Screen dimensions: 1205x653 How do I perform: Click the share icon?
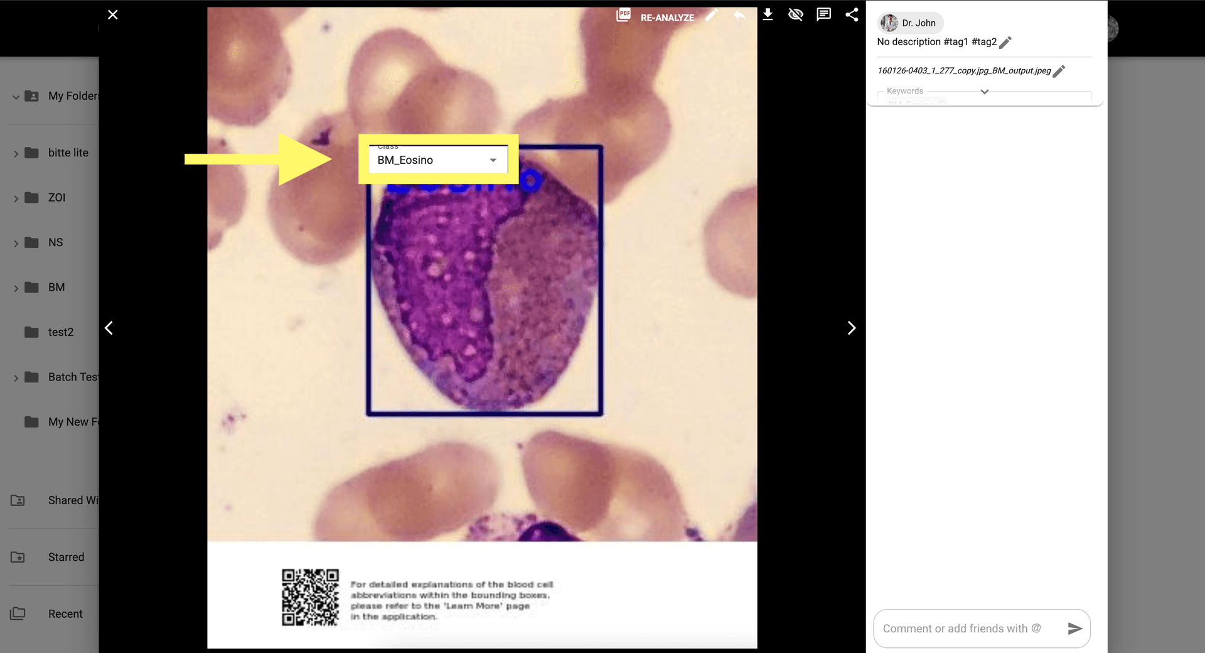click(852, 14)
